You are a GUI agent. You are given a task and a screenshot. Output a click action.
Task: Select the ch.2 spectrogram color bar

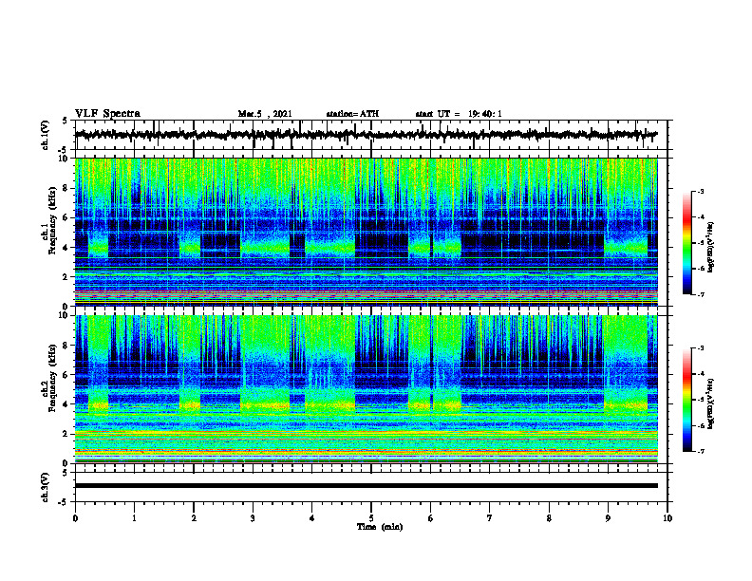pyautogui.click(x=686, y=400)
